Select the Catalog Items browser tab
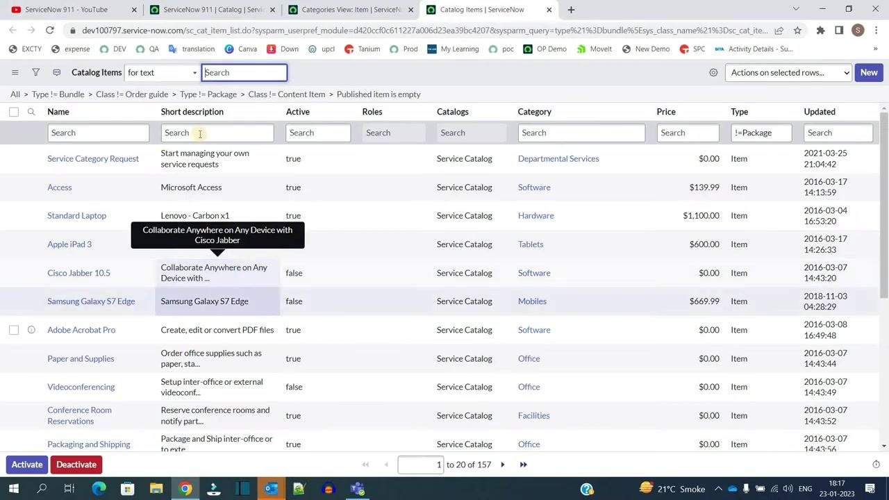Viewport: 889px width, 500px height. click(489, 10)
